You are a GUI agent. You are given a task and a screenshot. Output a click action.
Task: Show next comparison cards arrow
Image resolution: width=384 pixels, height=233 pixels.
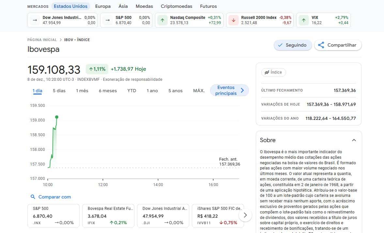[245, 215]
